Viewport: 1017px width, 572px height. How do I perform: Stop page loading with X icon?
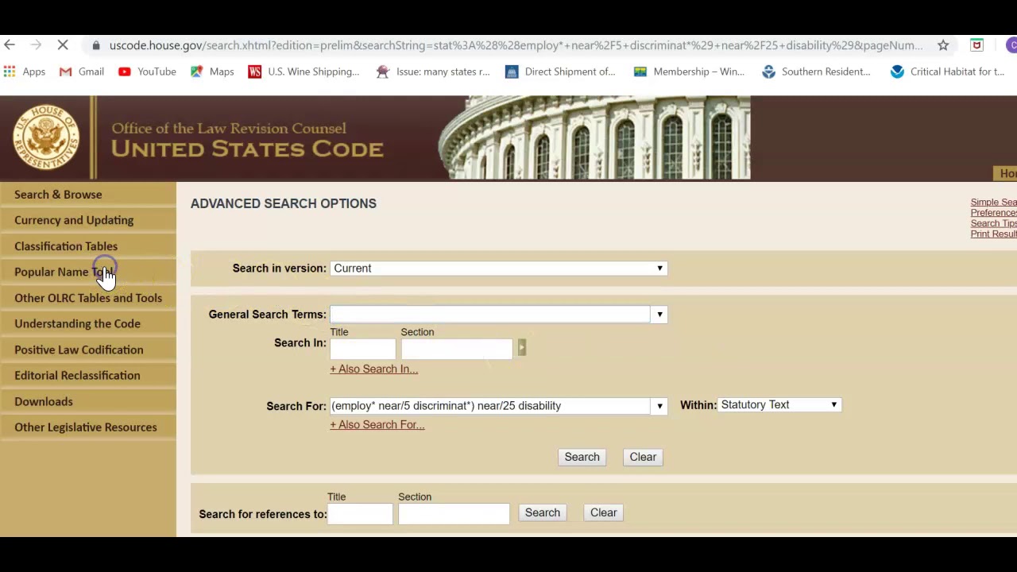click(x=63, y=45)
